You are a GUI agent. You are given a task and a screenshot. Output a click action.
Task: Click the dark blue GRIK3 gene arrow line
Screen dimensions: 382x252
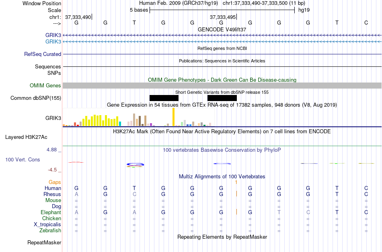222,35
